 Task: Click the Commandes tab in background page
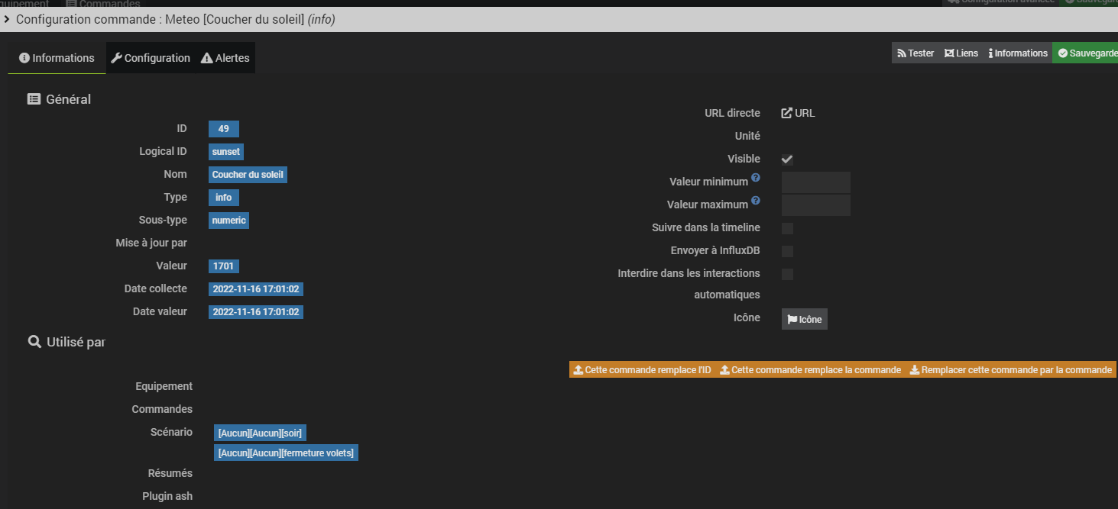(102, 4)
